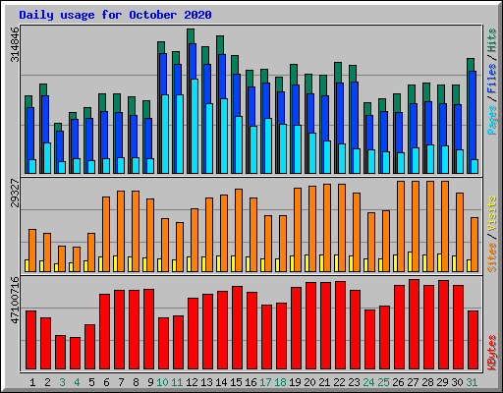
Task: Click green weekend day label '31'
Action: [x=472, y=382]
